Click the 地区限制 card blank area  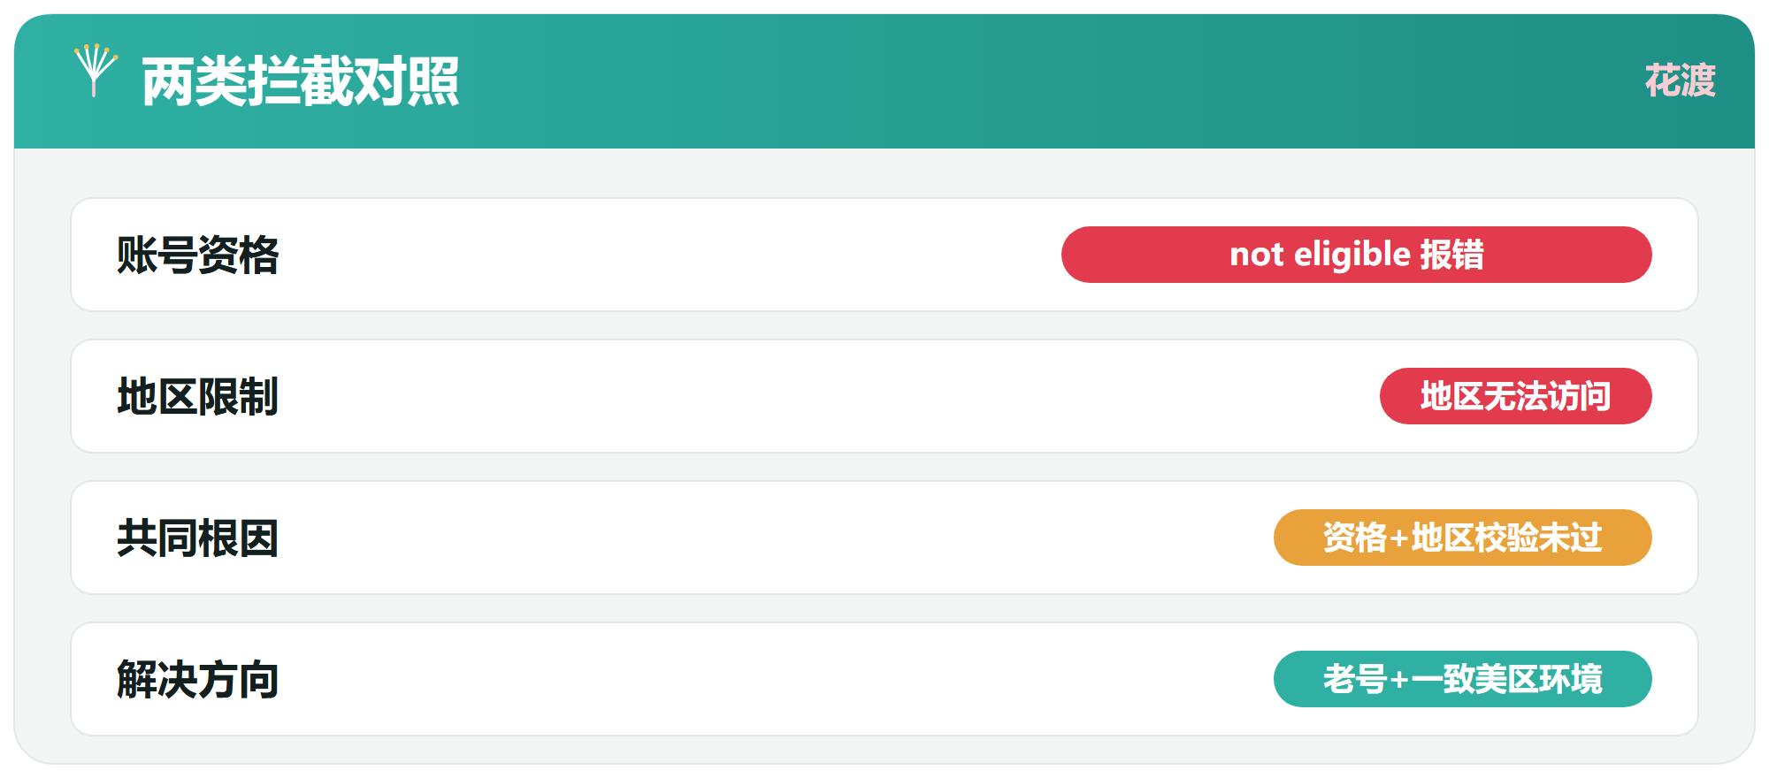click(796, 396)
